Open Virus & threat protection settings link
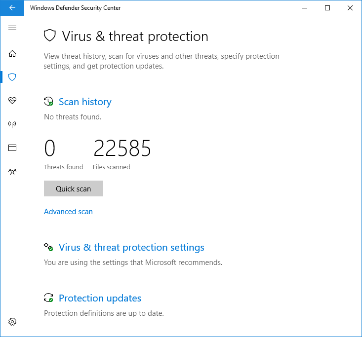This screenshot has width=362, height=337. pos(131,248)
